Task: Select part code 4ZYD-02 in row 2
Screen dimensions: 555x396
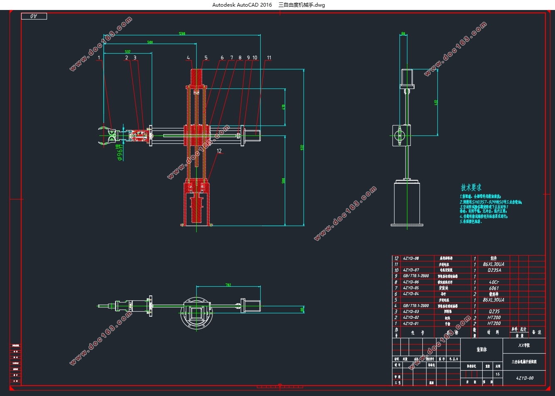Action: tap(411, 317)
